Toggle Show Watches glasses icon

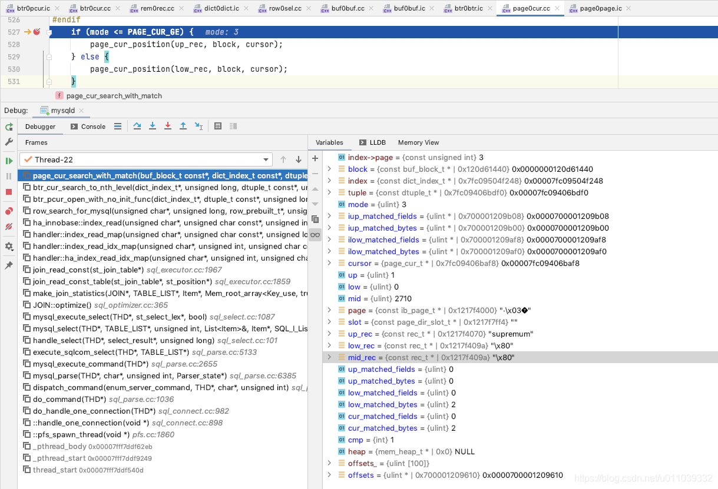point(315,235)
